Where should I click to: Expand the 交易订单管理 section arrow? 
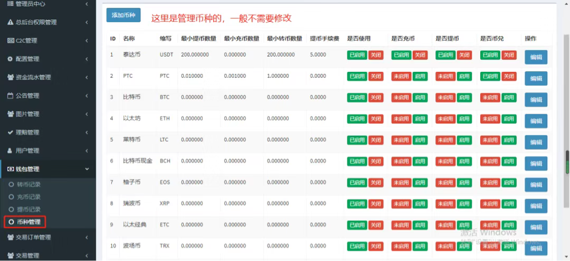(87, 238)
